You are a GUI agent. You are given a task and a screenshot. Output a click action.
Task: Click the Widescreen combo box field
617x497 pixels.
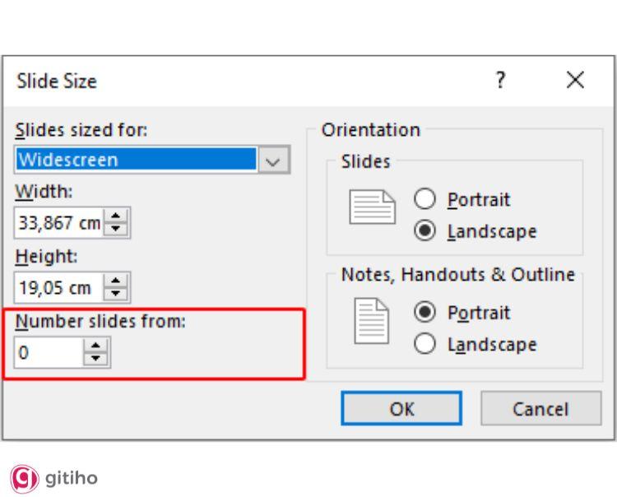(x=136, y=160)
